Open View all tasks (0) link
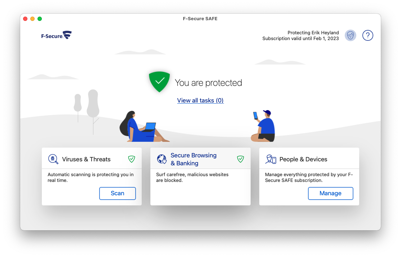Screen dimensions: 401x257 (x=200, y=100)
